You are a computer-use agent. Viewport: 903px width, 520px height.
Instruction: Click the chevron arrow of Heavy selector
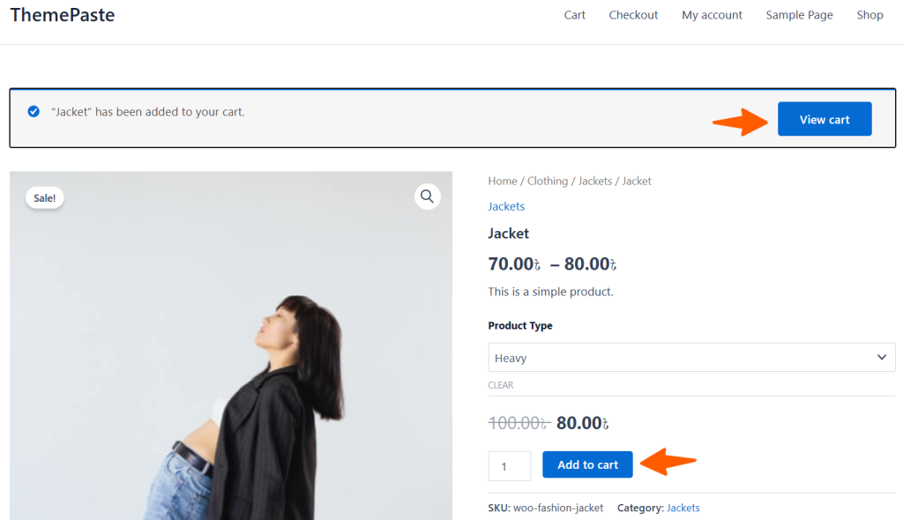tap(881, 358)
